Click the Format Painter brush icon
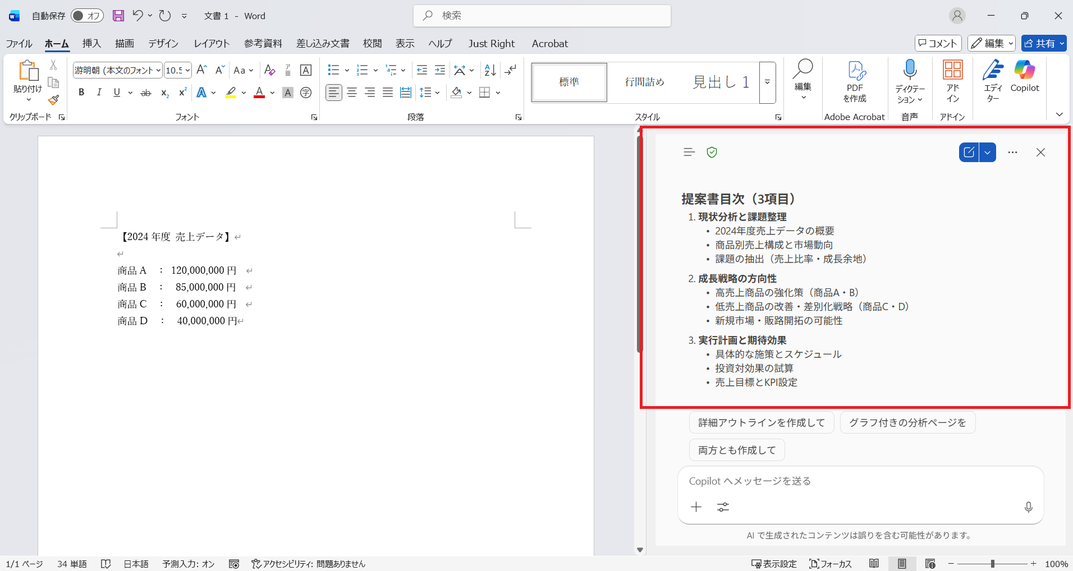 53,100
